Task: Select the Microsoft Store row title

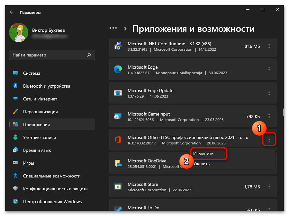Action: click(143, 184)
